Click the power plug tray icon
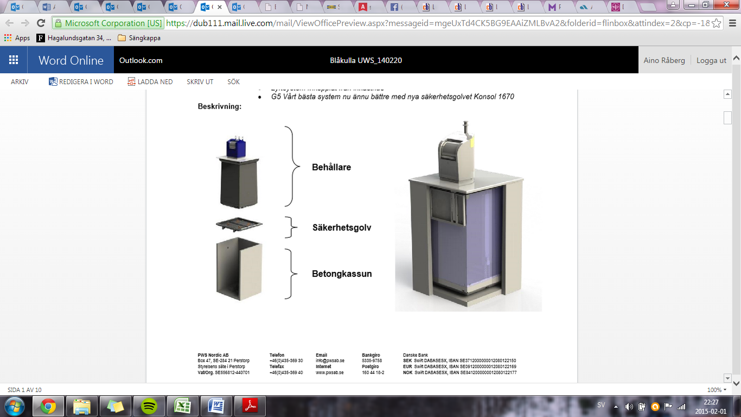This screenshot has width=741, height=417. [642, 406]
